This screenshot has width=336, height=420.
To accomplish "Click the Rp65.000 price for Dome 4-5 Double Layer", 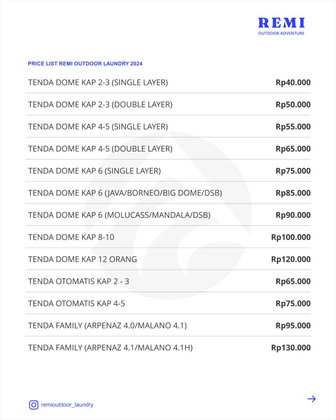I will pos(293,148).
